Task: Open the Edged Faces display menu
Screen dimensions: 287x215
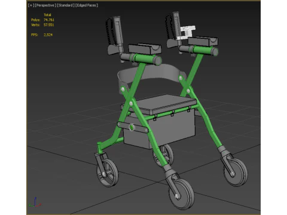Action: (87, 5)
